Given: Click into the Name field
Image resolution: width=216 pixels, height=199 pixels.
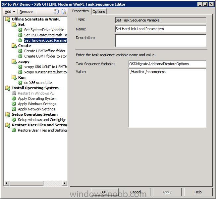Looking at the screenshot, I should 160,29.
